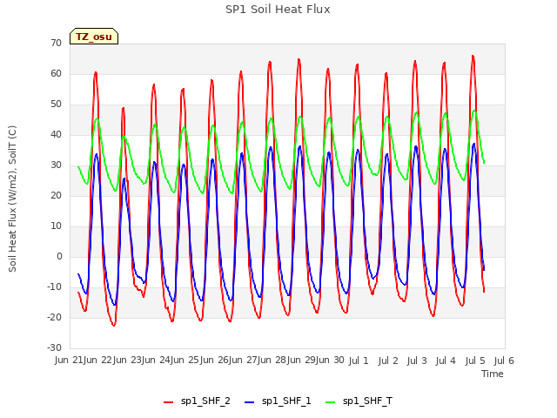Click the Jun 30 x-axis date
This screenshot has width=557, height=418.
click(x=330, y=361)
